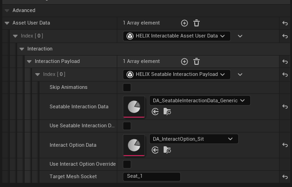Image resolution: width=292 pixels, height=187 pixels.
Task: Select the Target Mesh Socket label
Action: pos(73,177)
